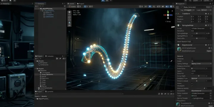Screen dimensions: 214x107
Task: Toggle SpringSettings component enabled checkbox
Action: click(181, 25)
